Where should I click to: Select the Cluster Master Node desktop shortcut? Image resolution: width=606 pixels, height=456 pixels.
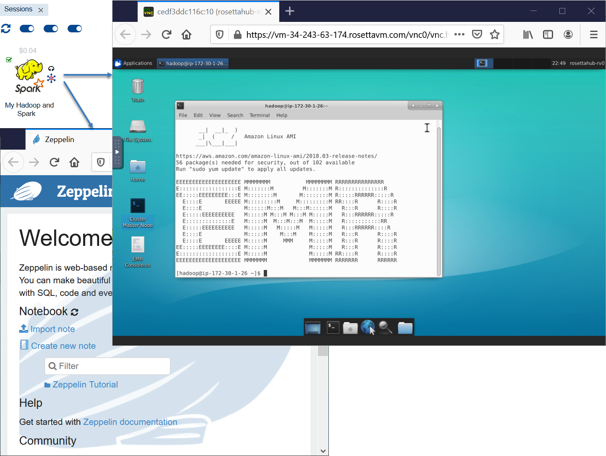[x=138, y=213]
